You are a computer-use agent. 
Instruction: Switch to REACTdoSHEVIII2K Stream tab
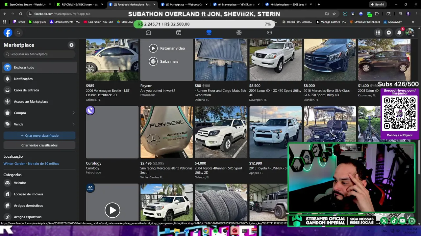point(80,5)
